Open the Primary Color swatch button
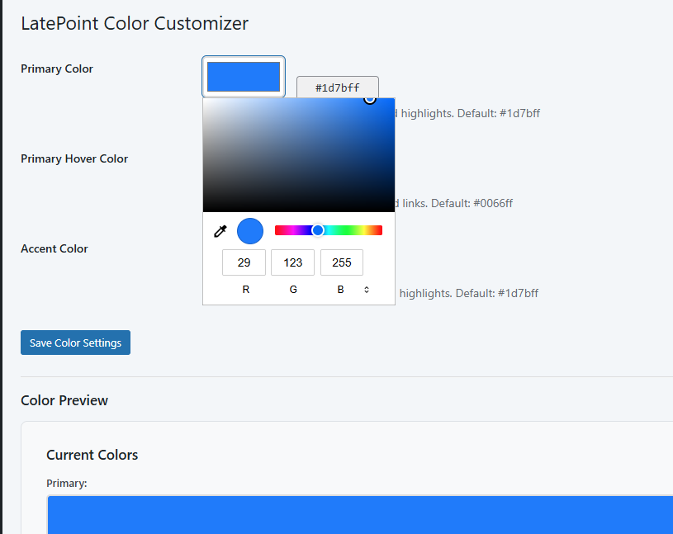673x534 pixels. (x=244, y=76)
